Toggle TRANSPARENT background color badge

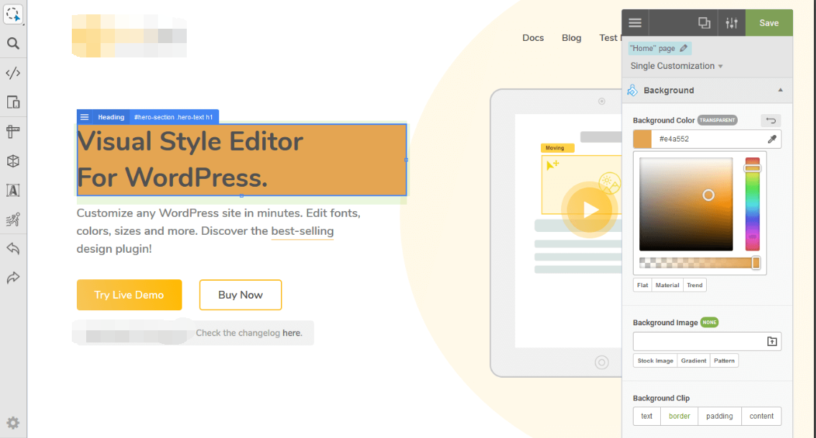tap(717, 120)
